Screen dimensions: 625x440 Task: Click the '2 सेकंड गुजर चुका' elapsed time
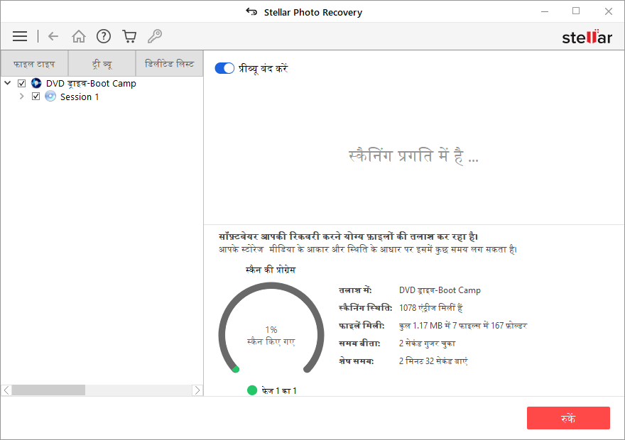coord(427,343)
